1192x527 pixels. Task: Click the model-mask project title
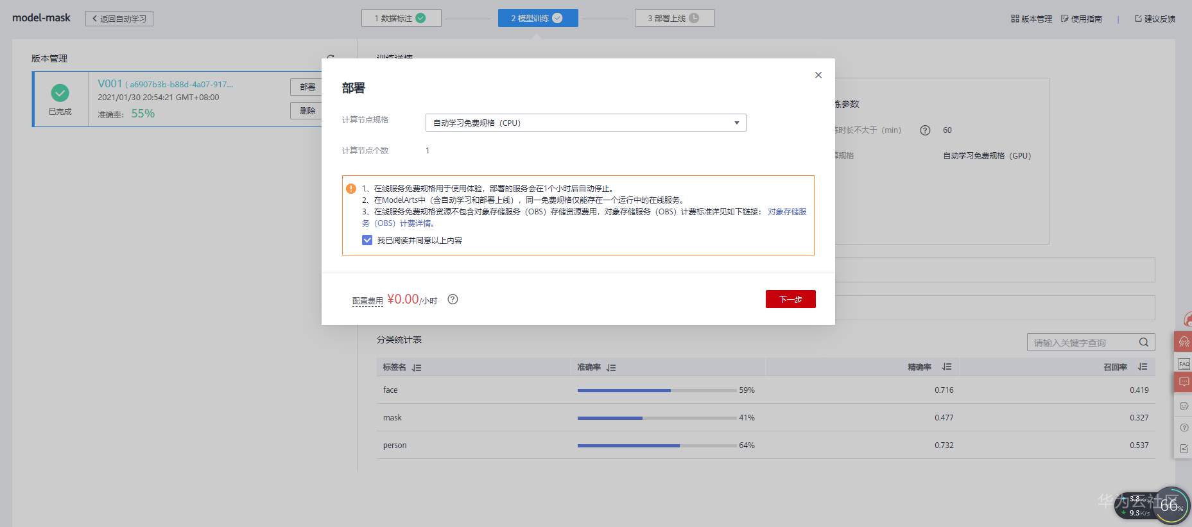(x=42, y=18)
